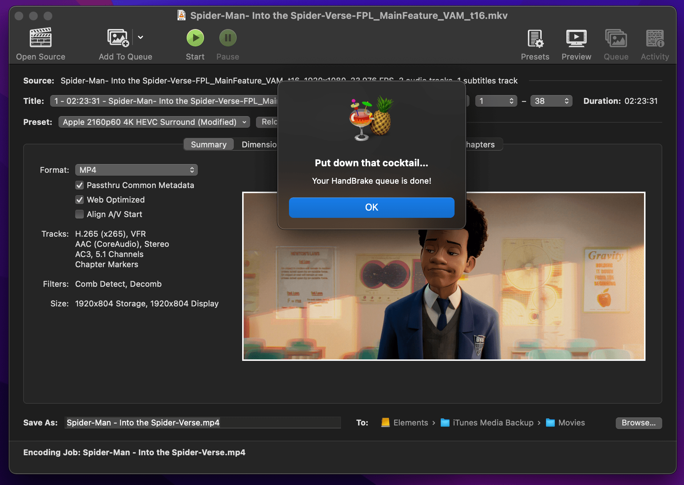This screenshot has width=684, height=485.
Task: Click the H.265 (x265), VFR track text
Action: [x=110, y=234]
